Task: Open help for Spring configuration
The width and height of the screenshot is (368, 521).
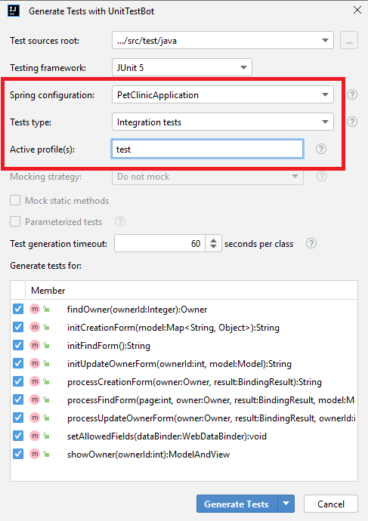Action: [352, 94]
